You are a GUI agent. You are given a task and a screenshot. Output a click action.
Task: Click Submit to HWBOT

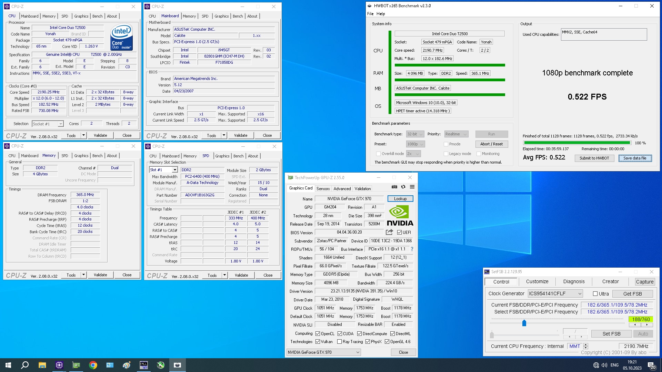tap(594, 158)
